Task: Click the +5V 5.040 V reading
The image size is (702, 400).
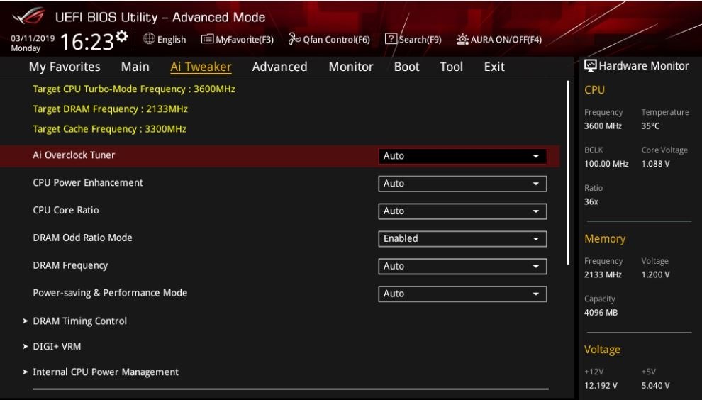Action: (x=655, y=386)
